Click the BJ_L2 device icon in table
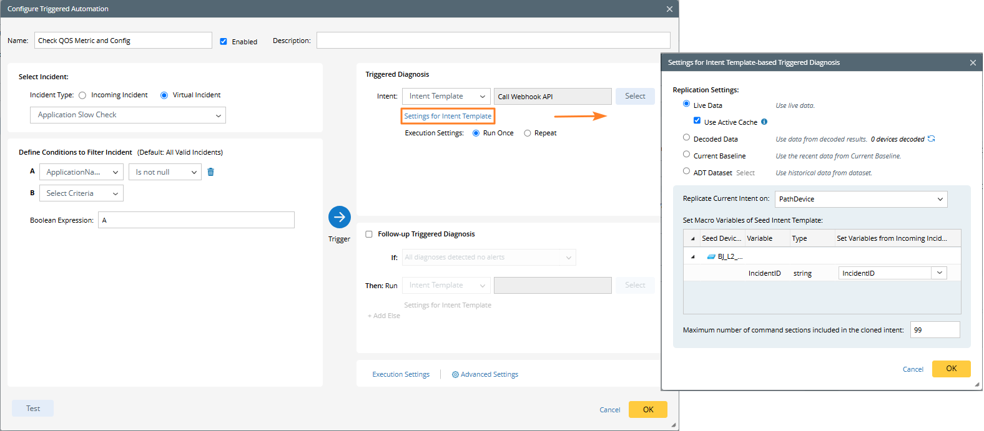984x431 pixels. tap(711, 256)
